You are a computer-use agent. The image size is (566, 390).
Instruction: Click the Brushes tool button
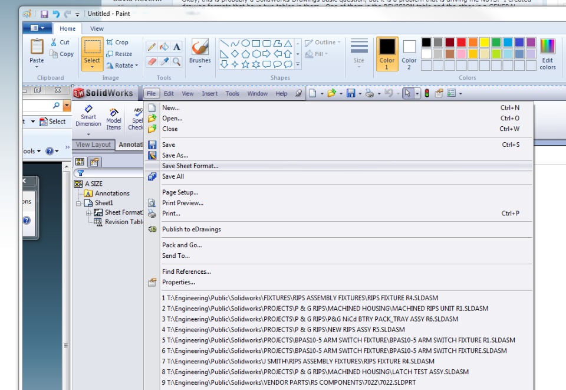[200, 53]
